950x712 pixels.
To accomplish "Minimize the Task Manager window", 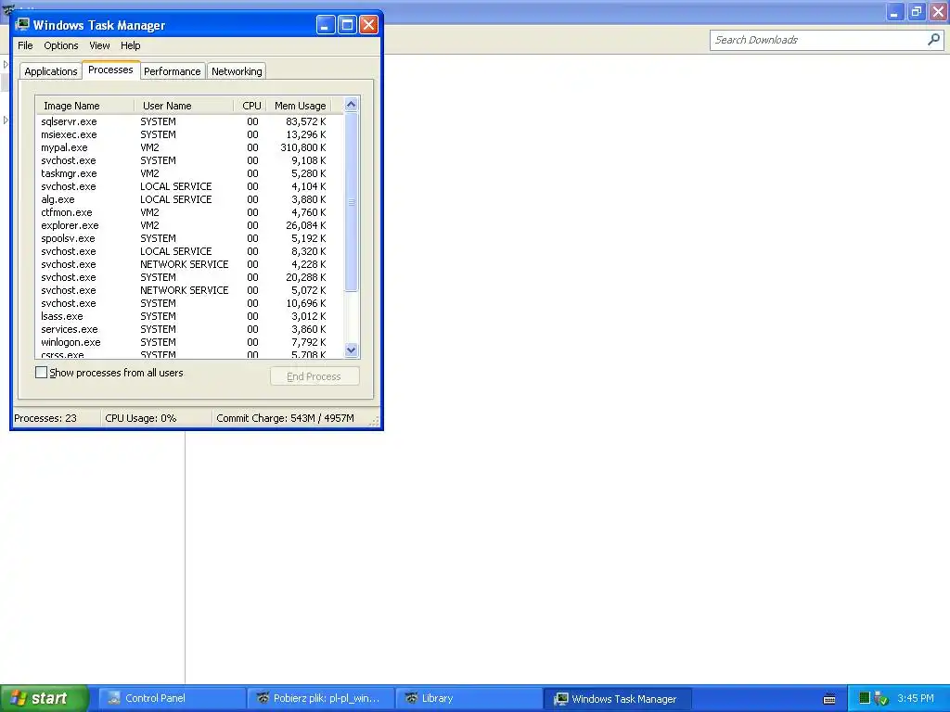I will [326, 25].
